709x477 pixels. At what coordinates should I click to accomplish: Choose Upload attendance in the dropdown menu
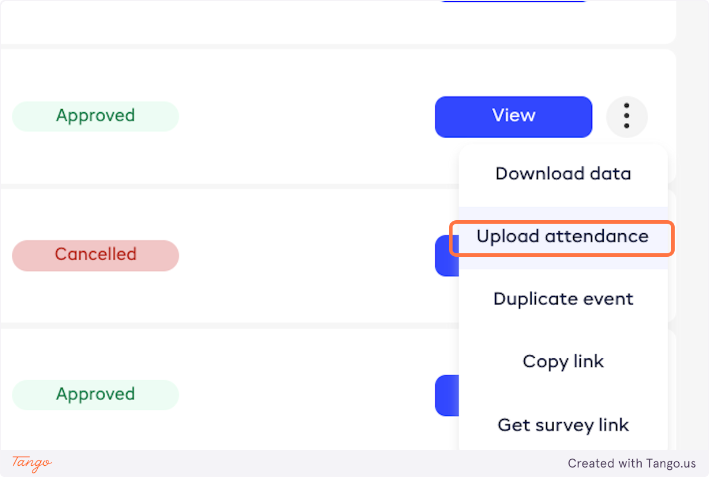(562, 237)
